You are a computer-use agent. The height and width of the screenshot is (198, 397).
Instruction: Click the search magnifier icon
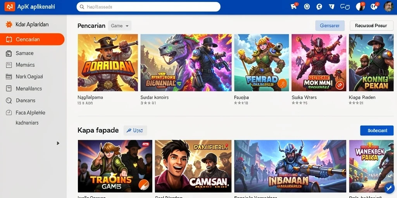[x=82, y=7]
